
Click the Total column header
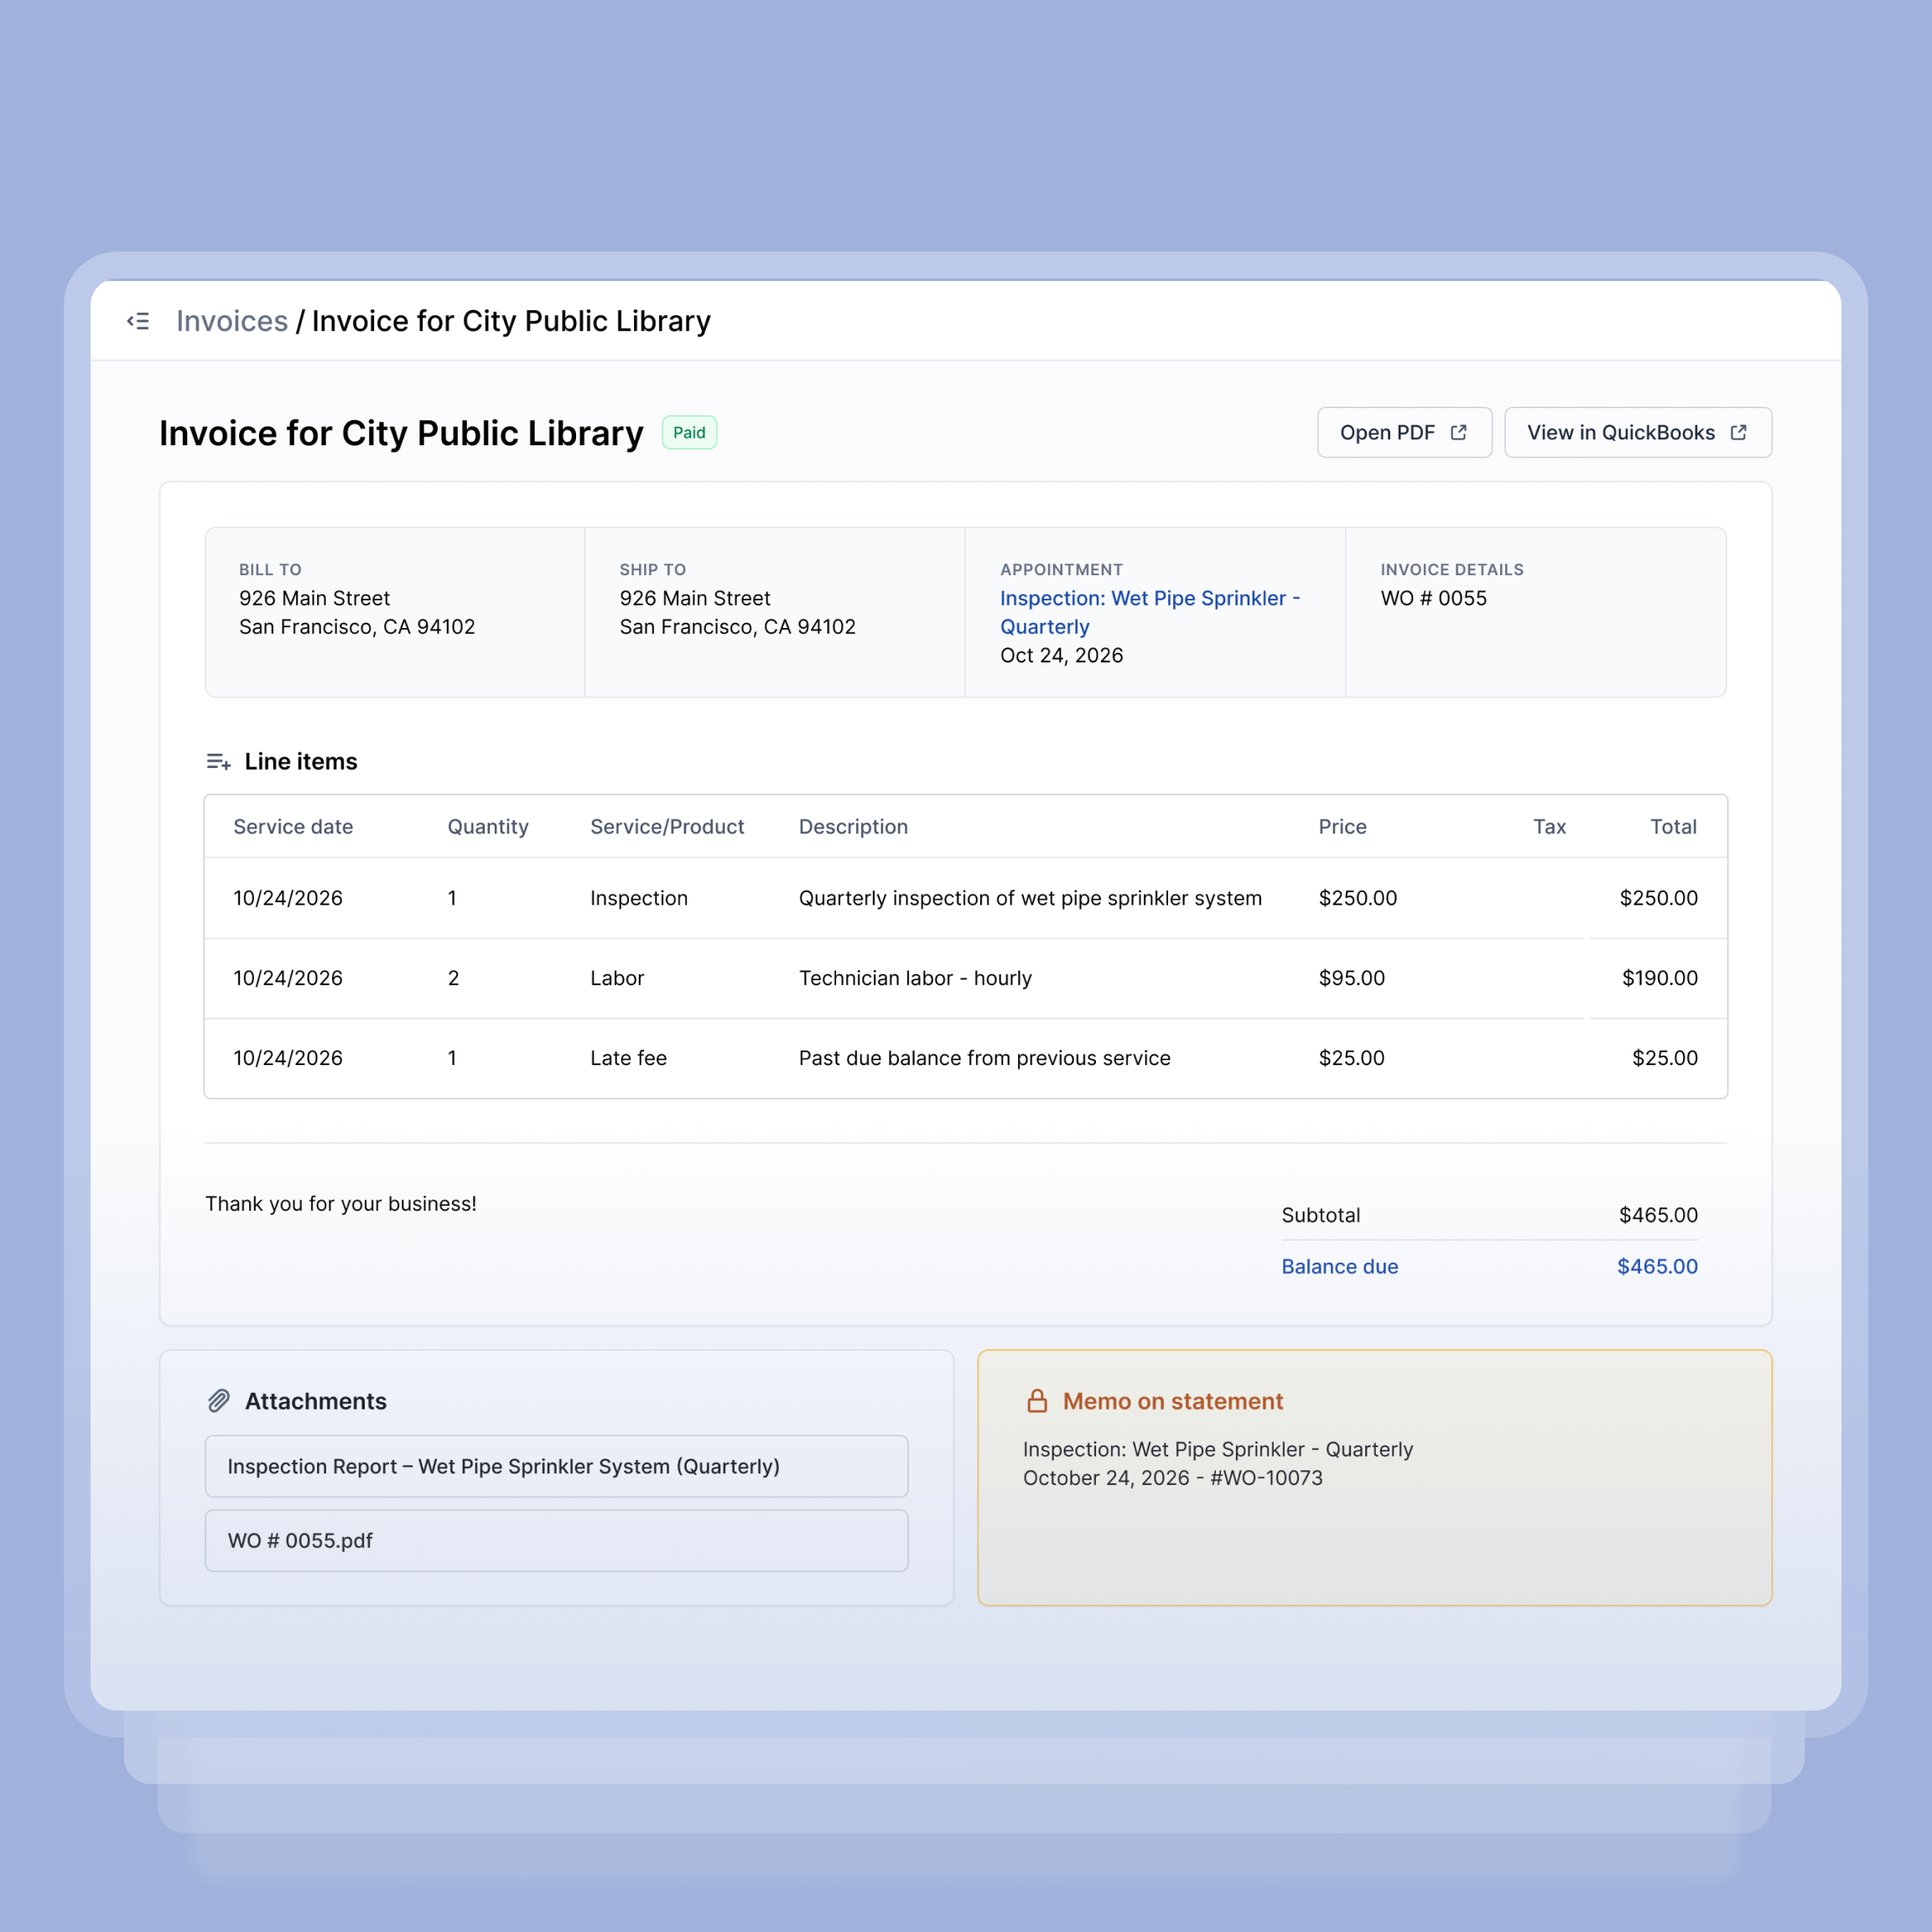[1672, 827]
